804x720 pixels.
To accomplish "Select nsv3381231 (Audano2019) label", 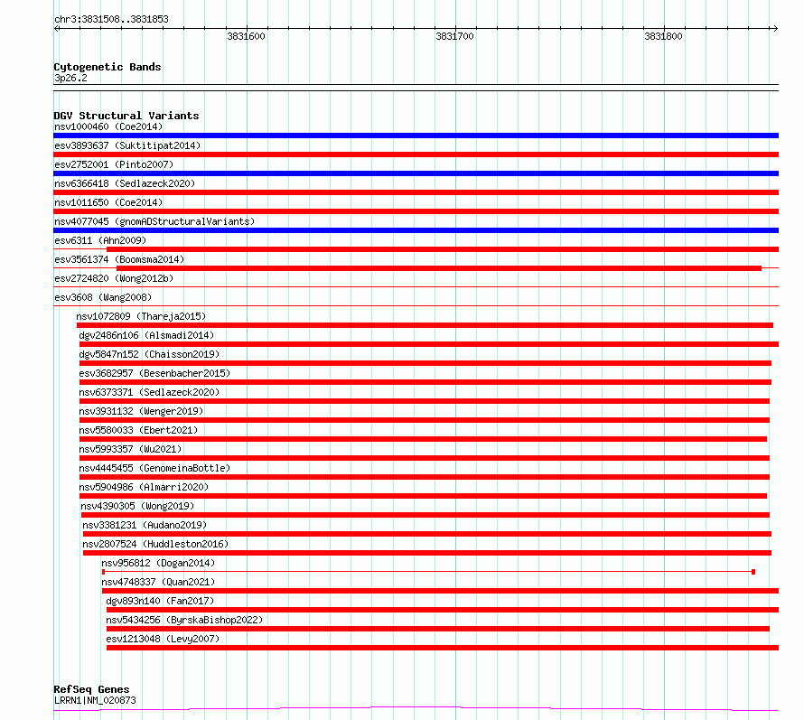I will click(145, 525).
